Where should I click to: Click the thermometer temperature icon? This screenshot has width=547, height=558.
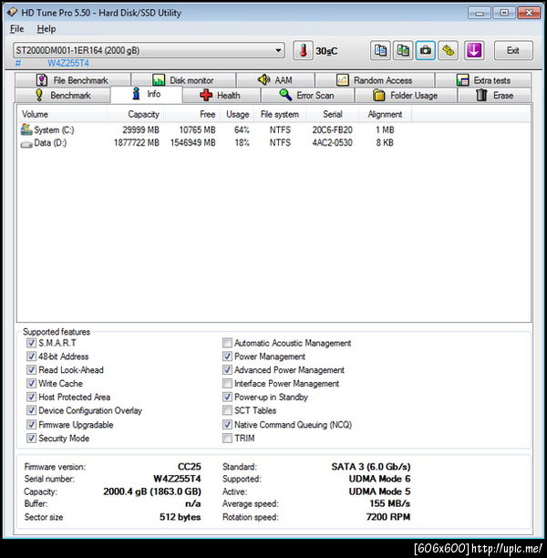coord(303,50)
